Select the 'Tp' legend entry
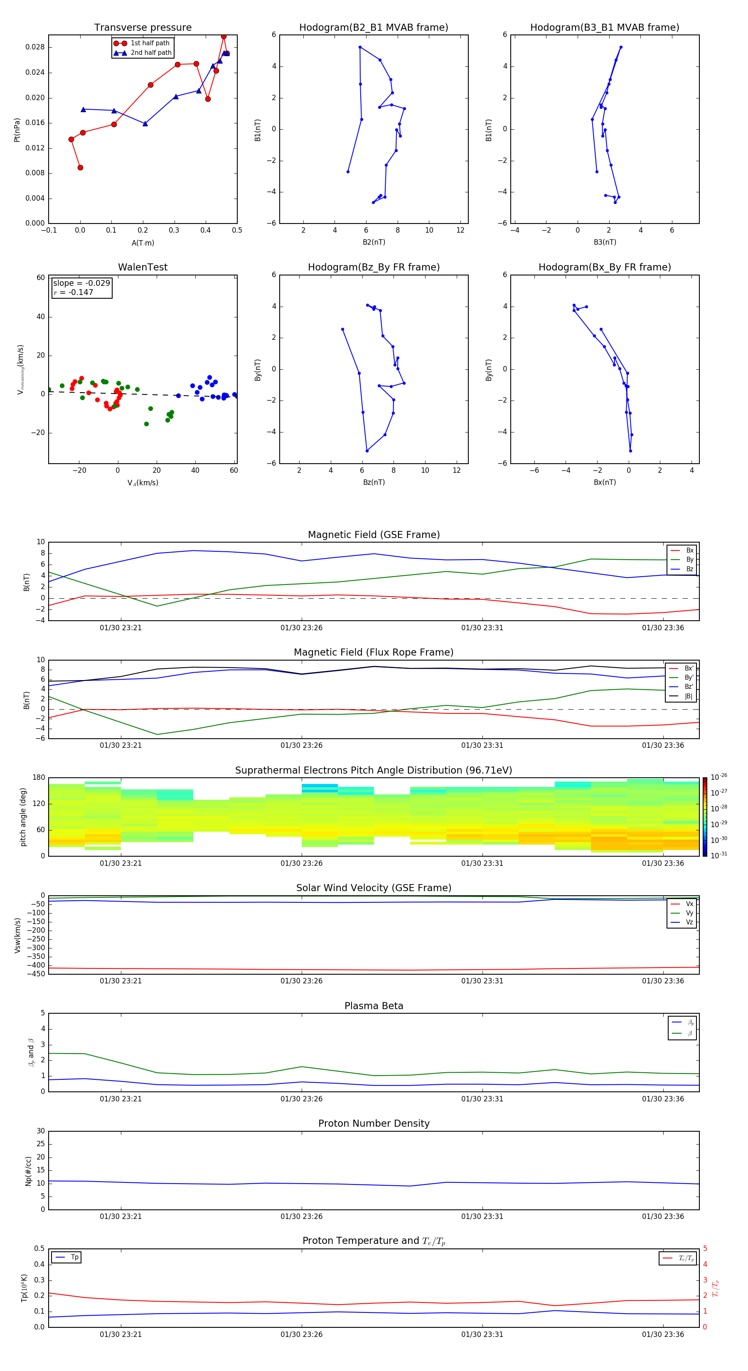The height and width of the screenshot is (1371, 748). [66, 1257]
